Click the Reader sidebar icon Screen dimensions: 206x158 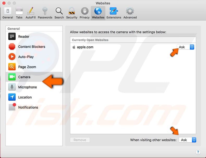tap(12, 36)
